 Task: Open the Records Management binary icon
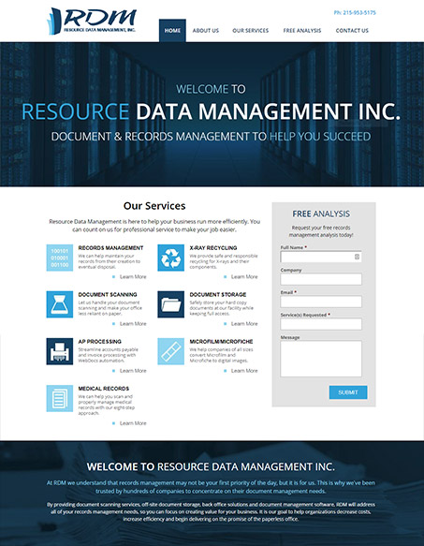pos(60,258)
